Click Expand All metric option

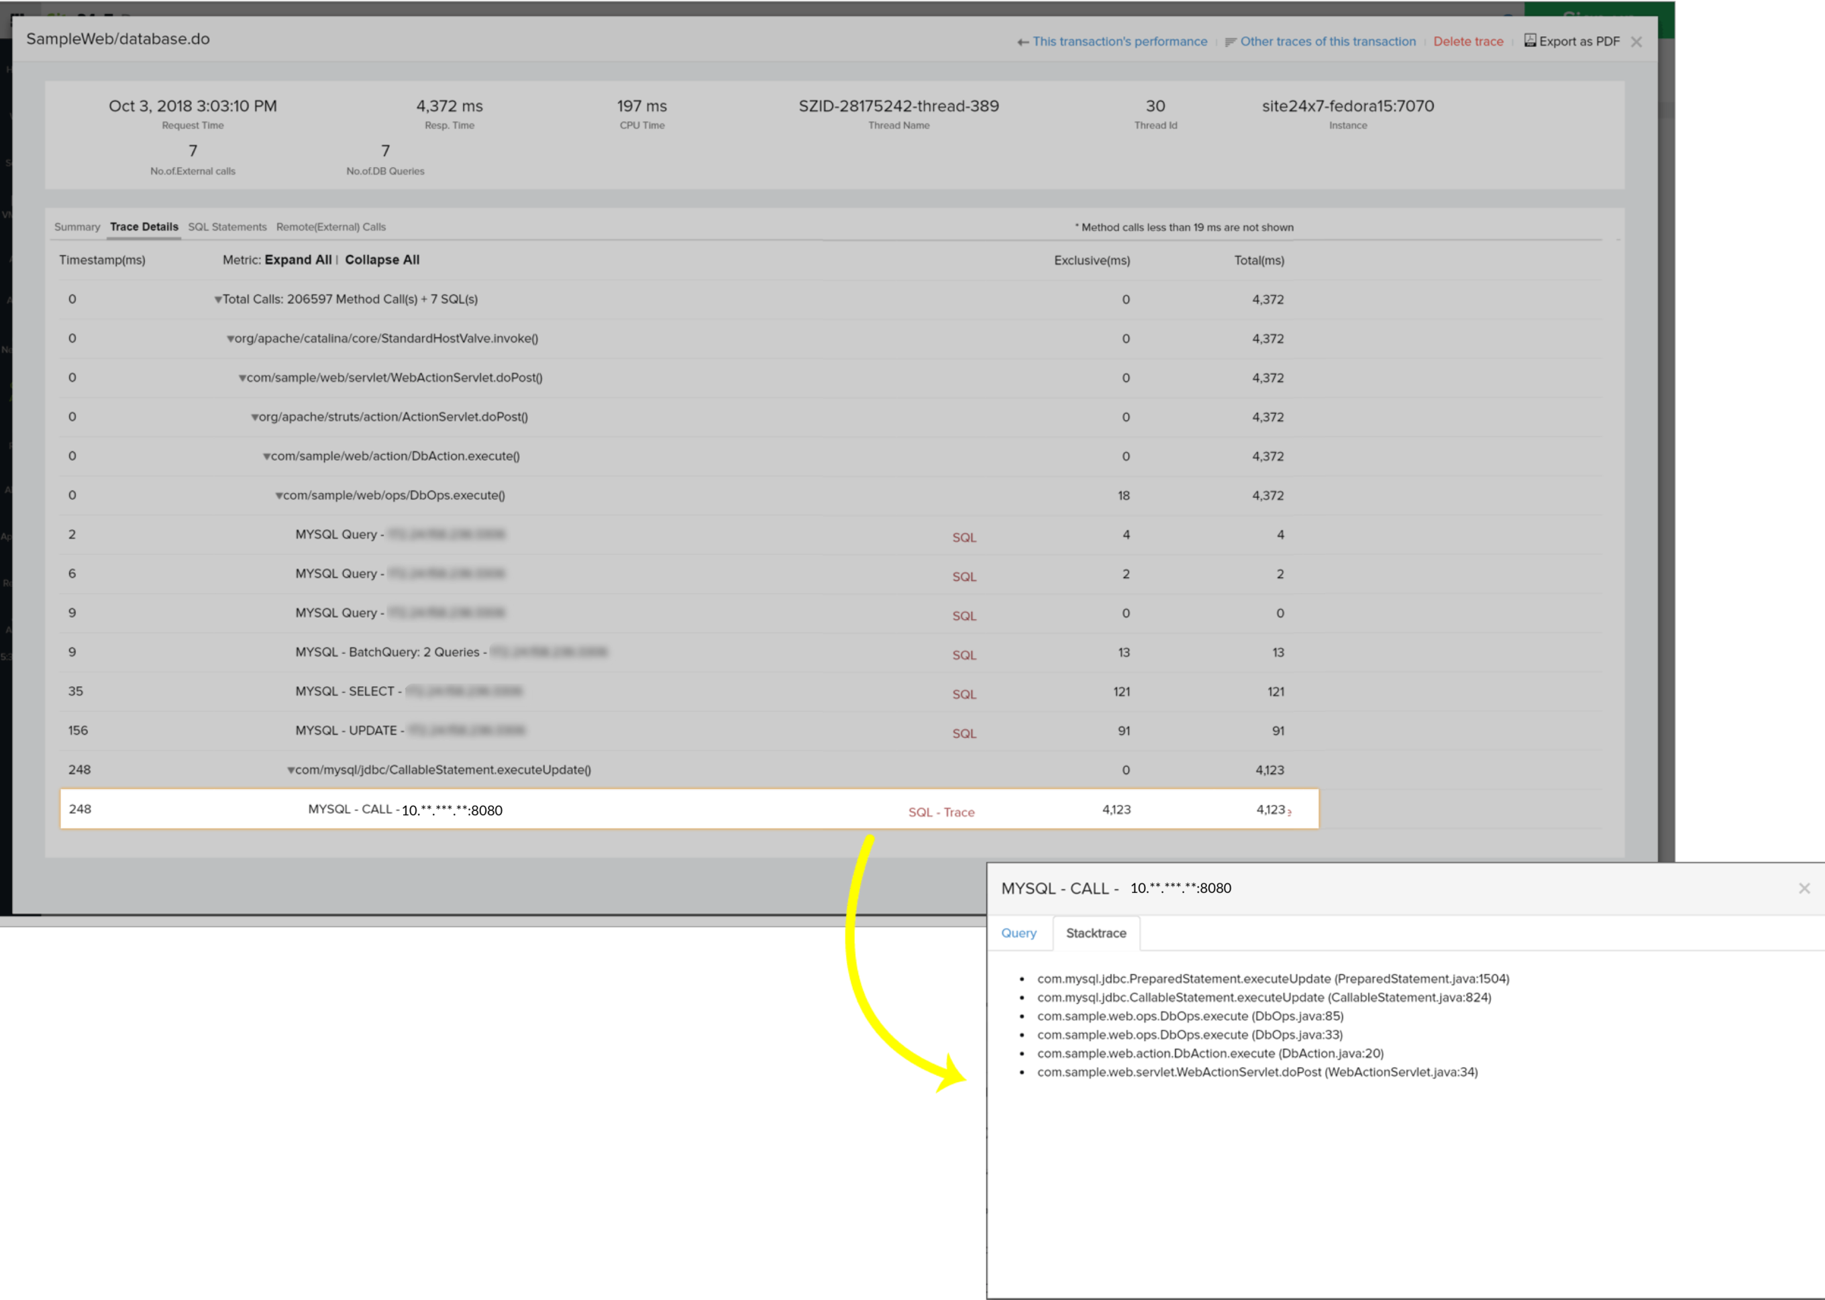[x=298, y=260]
